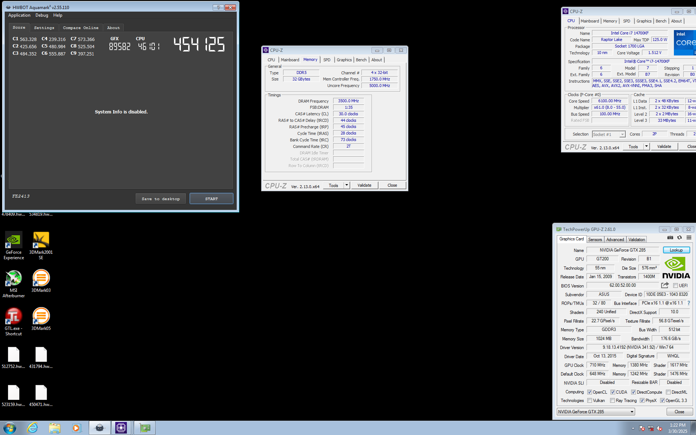
Task: Open Windows Media Player taskbar icon
Action: 76,428
